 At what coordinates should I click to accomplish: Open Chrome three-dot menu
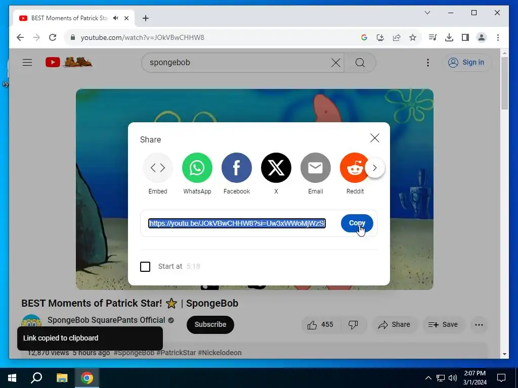(x=498, y=37)
